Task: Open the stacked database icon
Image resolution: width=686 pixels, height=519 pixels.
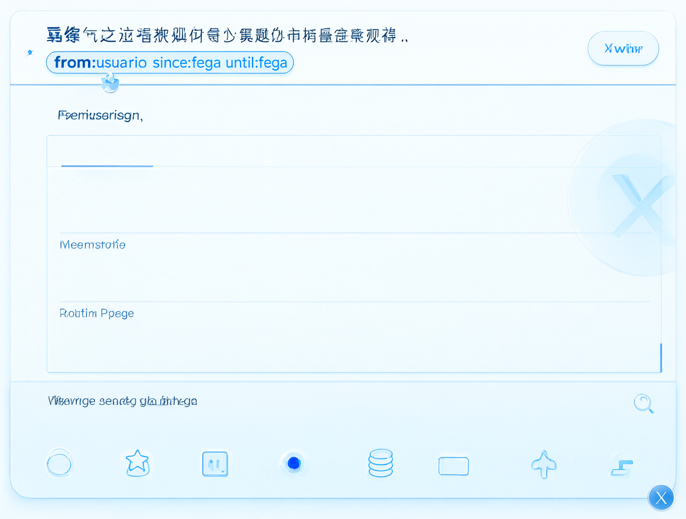Action: [x=381, y=463]
